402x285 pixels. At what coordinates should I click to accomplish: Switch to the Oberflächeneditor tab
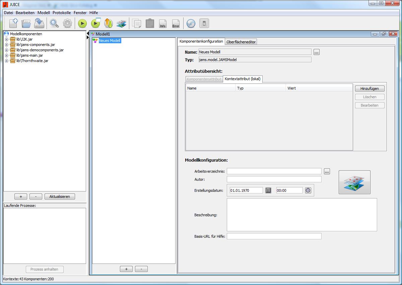[x=241, y=42]
